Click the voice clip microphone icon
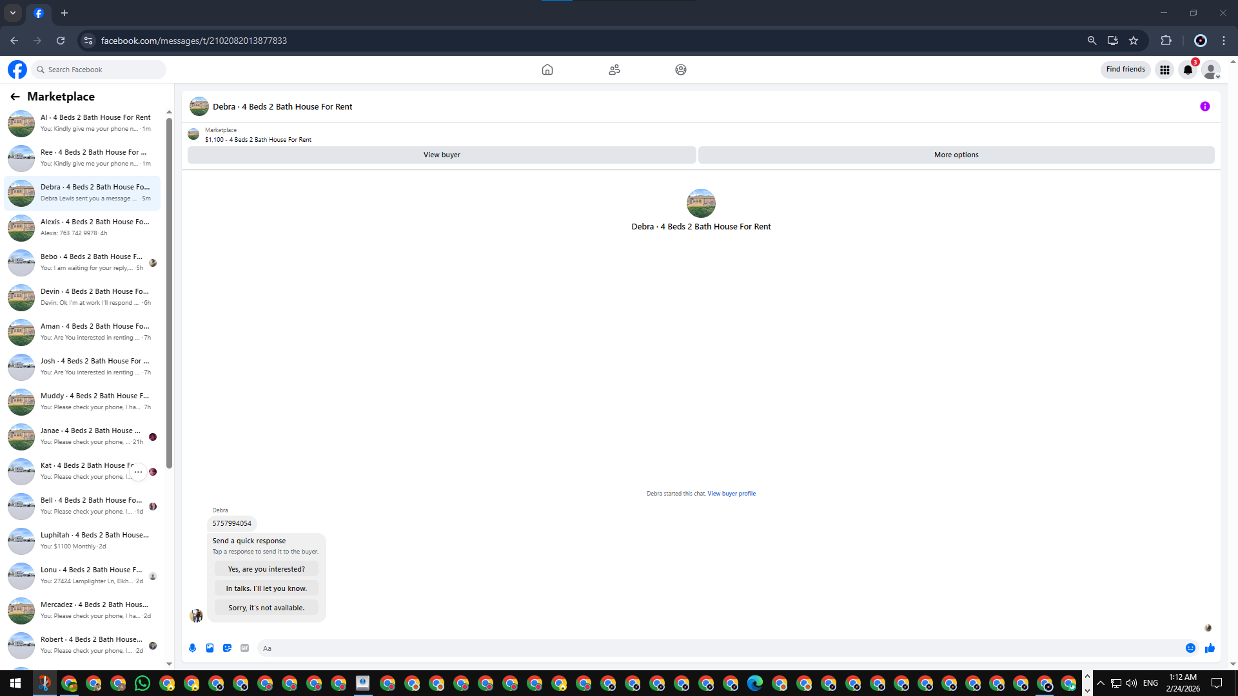This screenshot has height=696, width=1238. pos(192,648)
